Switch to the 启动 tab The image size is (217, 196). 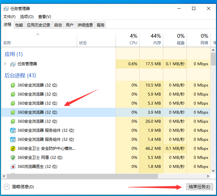58,25
